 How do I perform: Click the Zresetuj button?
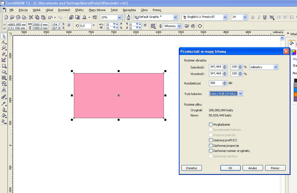pyautogui.click(x=192, y=168)
